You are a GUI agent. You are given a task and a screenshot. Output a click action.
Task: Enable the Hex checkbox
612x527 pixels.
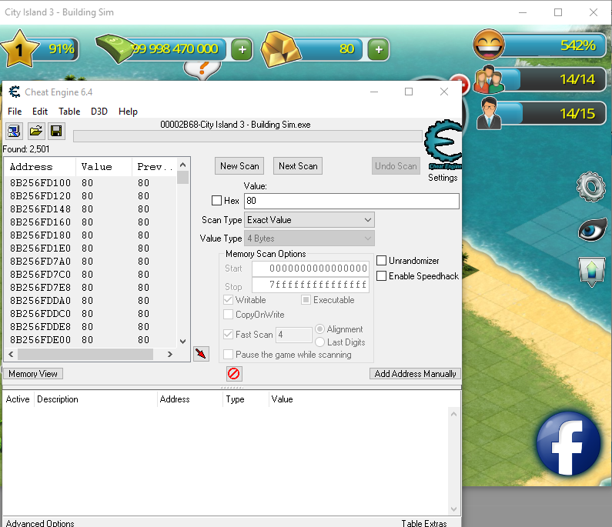pos(217,201)
